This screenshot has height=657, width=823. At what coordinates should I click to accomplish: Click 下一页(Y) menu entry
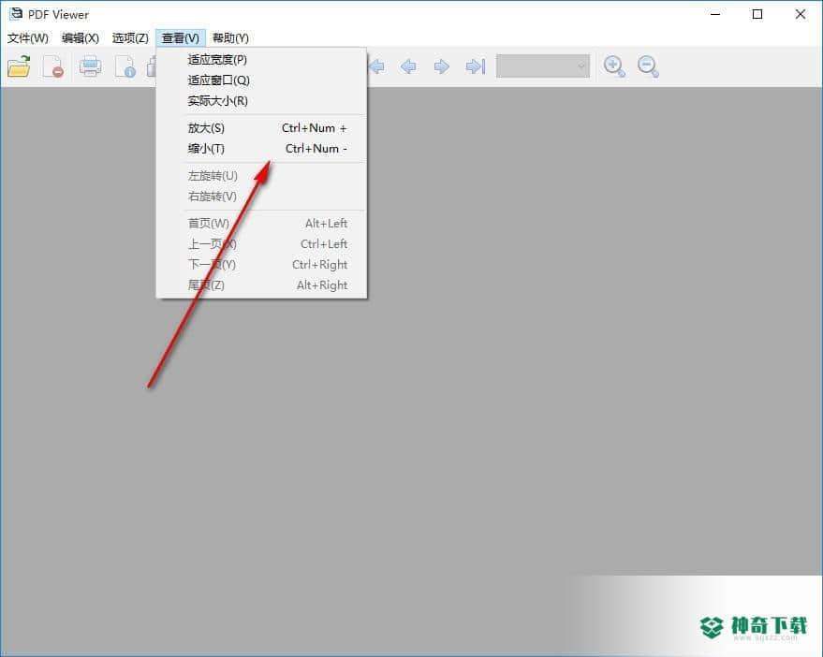[261, 265]
